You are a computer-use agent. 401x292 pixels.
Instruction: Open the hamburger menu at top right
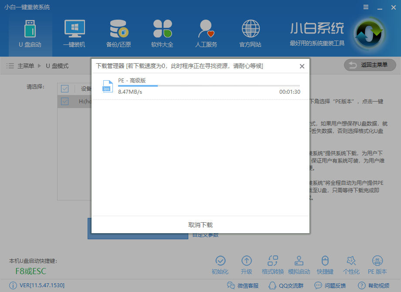click(x=365, y=7)
